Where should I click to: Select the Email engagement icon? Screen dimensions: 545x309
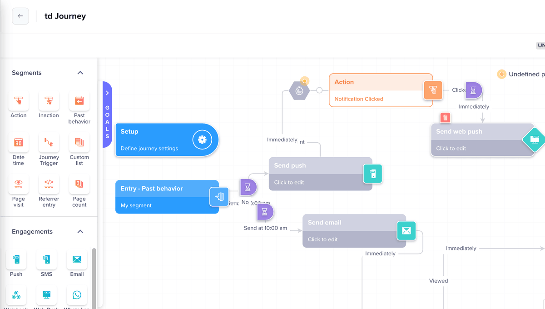tap(77, 259)
